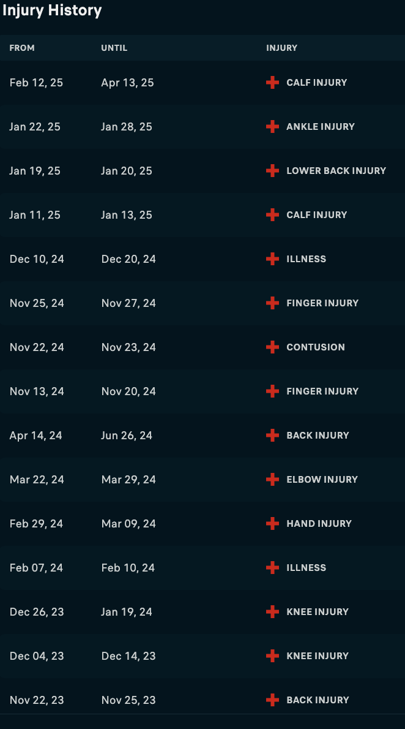The image size is (405, 729).
Task: Click the Nov 13, 24 Finger Injury label
Action: [x=322, y=391]
